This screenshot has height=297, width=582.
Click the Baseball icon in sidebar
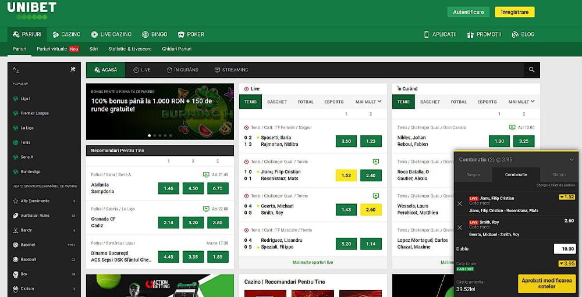coord(15,260)
